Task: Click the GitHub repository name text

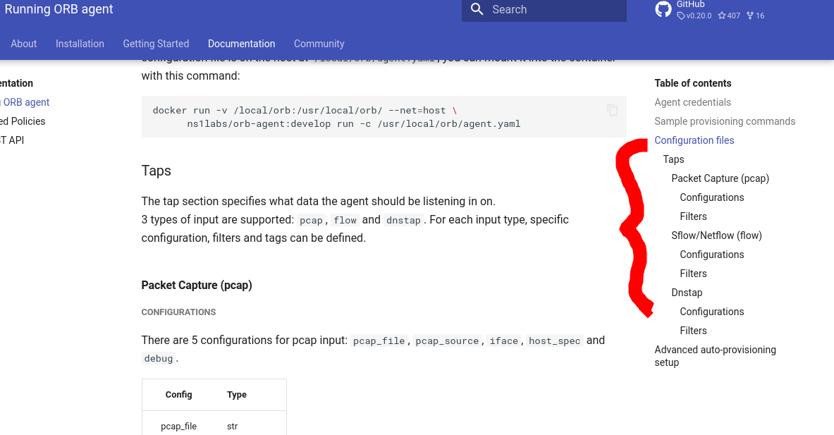Action: point(690,4)
